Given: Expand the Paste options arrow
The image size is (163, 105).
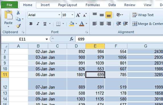Looking at the screenshot, I should 8,27.
